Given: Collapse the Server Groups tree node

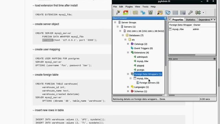Looking at the screenshot, I should coord(115,22).
